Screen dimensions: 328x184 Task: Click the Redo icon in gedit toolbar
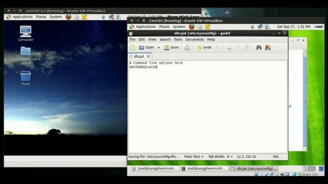click(217, 48)
